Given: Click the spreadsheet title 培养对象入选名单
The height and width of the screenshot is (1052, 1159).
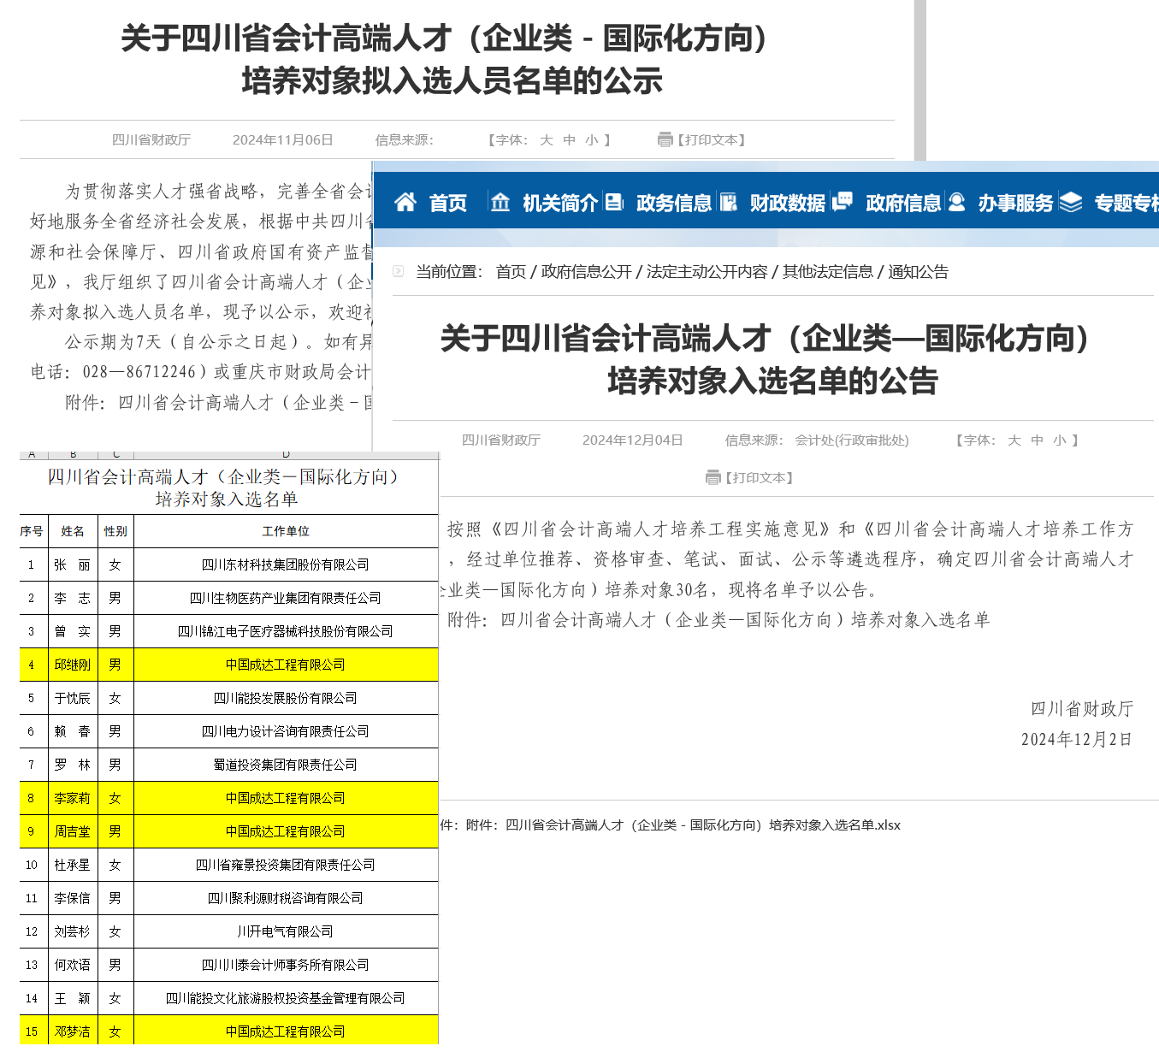Looking at the screenshot, I should [227, 499].
